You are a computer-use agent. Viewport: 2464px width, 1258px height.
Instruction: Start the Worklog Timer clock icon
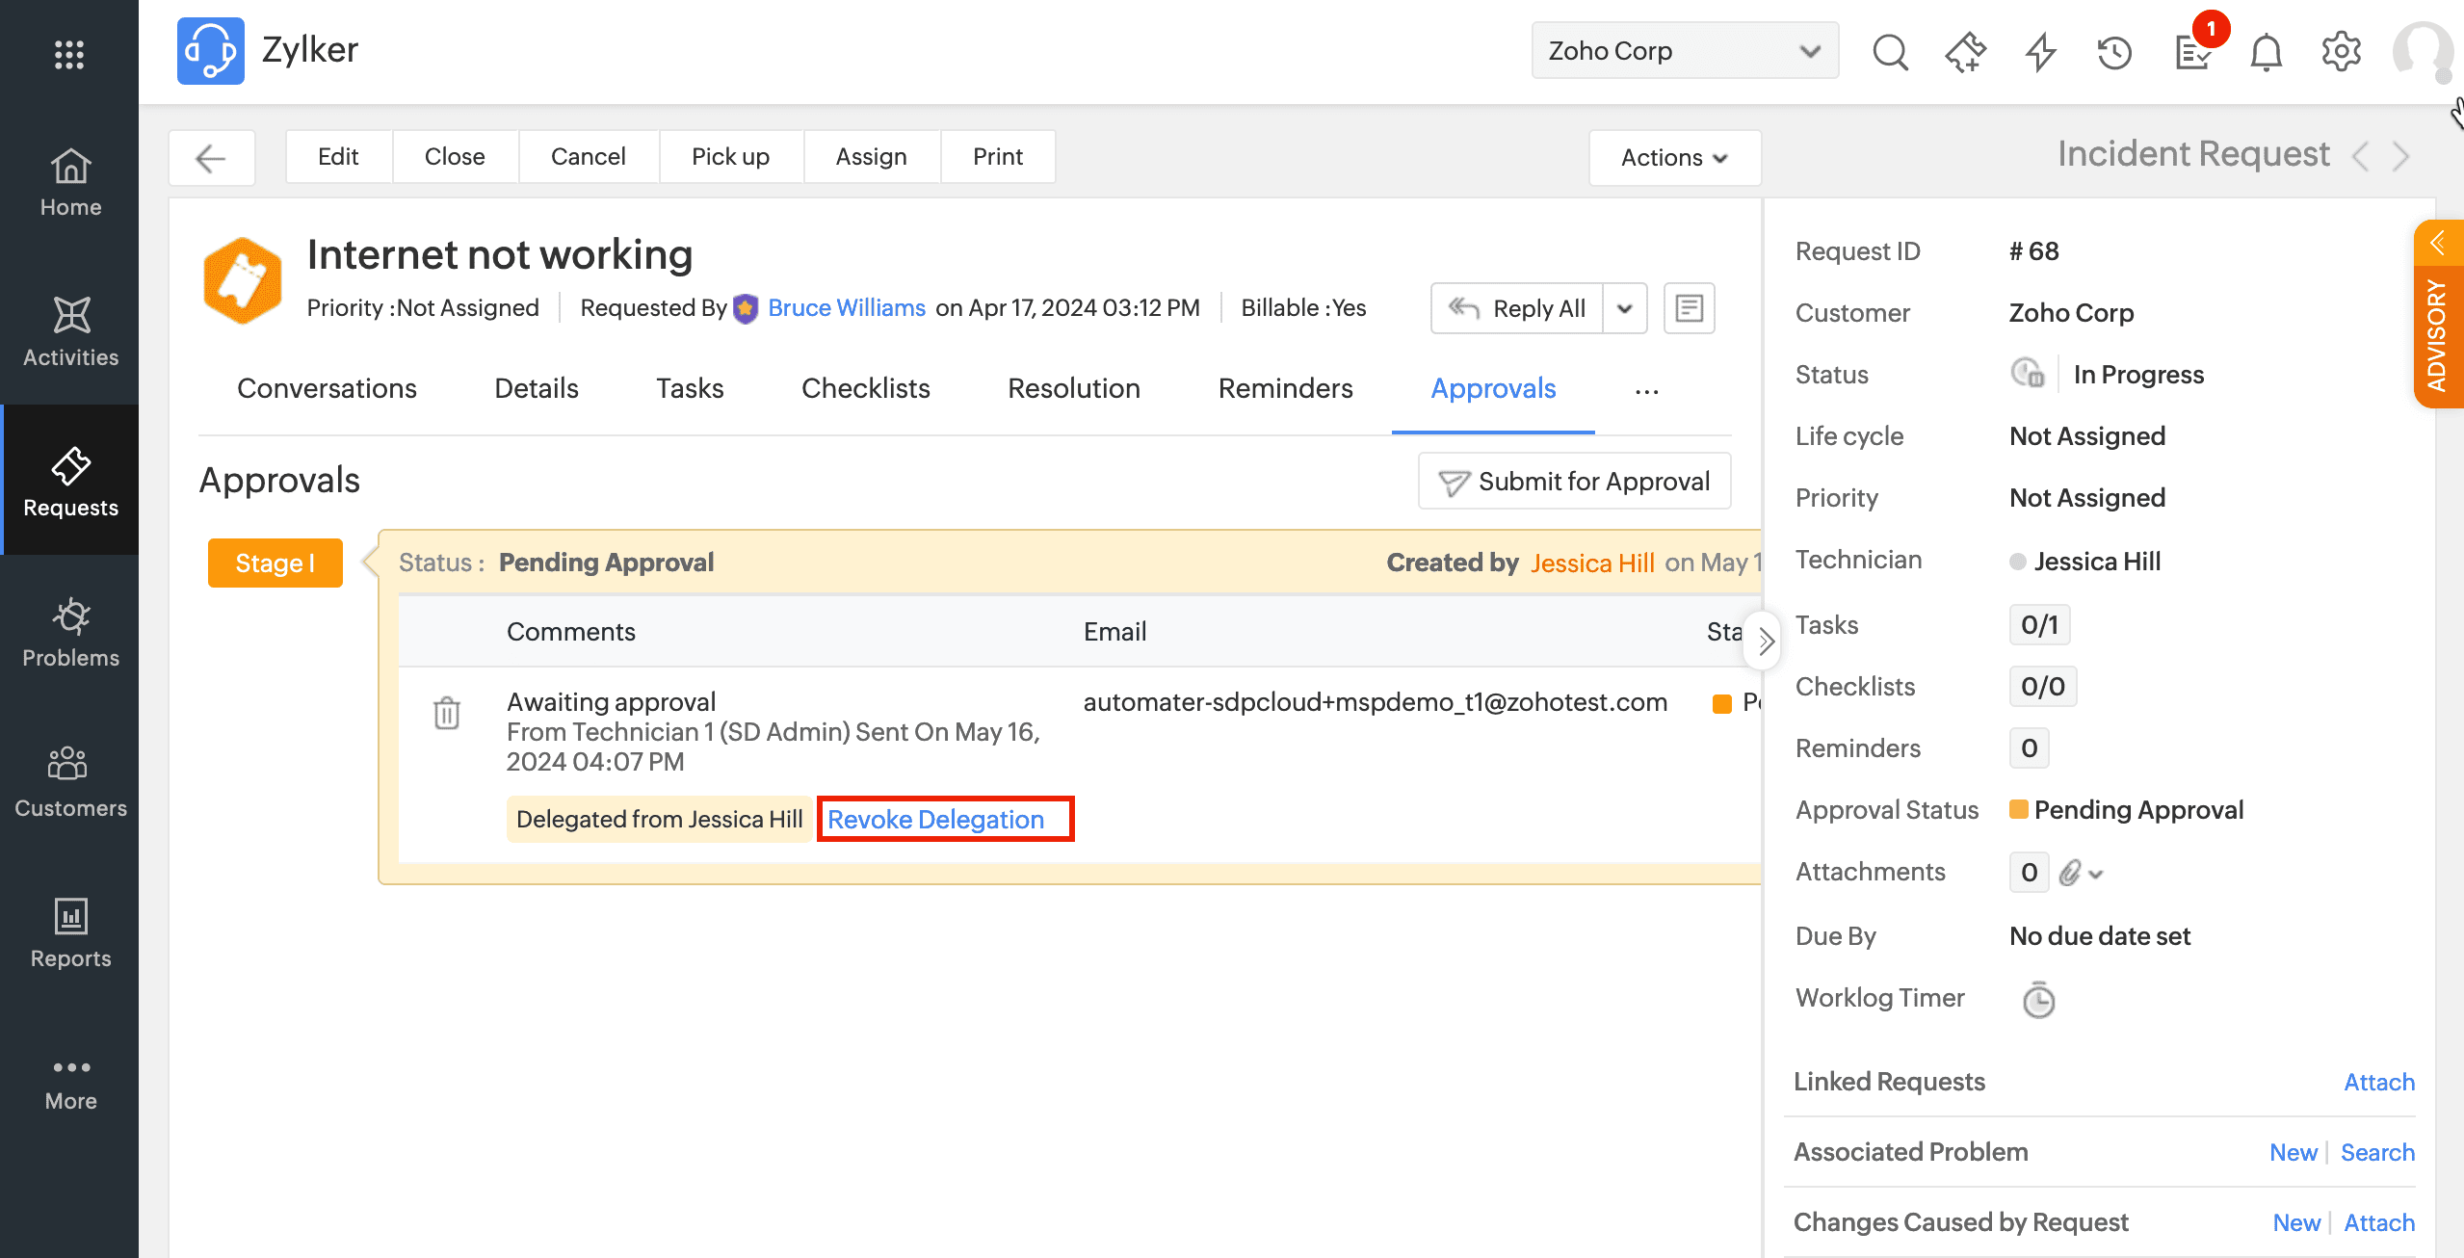point(2038,1000)
